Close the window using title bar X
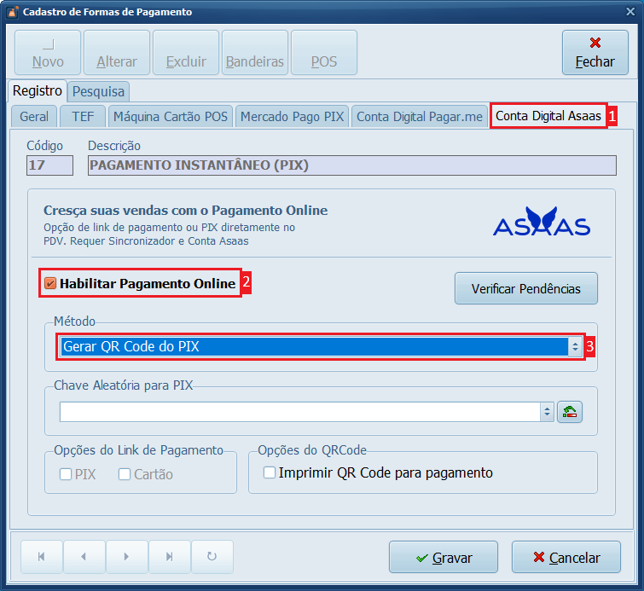The width and height of the screenshot is (644, 591). (x=630, y=11)
